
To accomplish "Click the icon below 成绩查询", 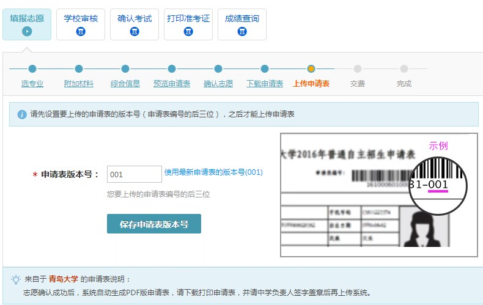I will pos(242,31).
